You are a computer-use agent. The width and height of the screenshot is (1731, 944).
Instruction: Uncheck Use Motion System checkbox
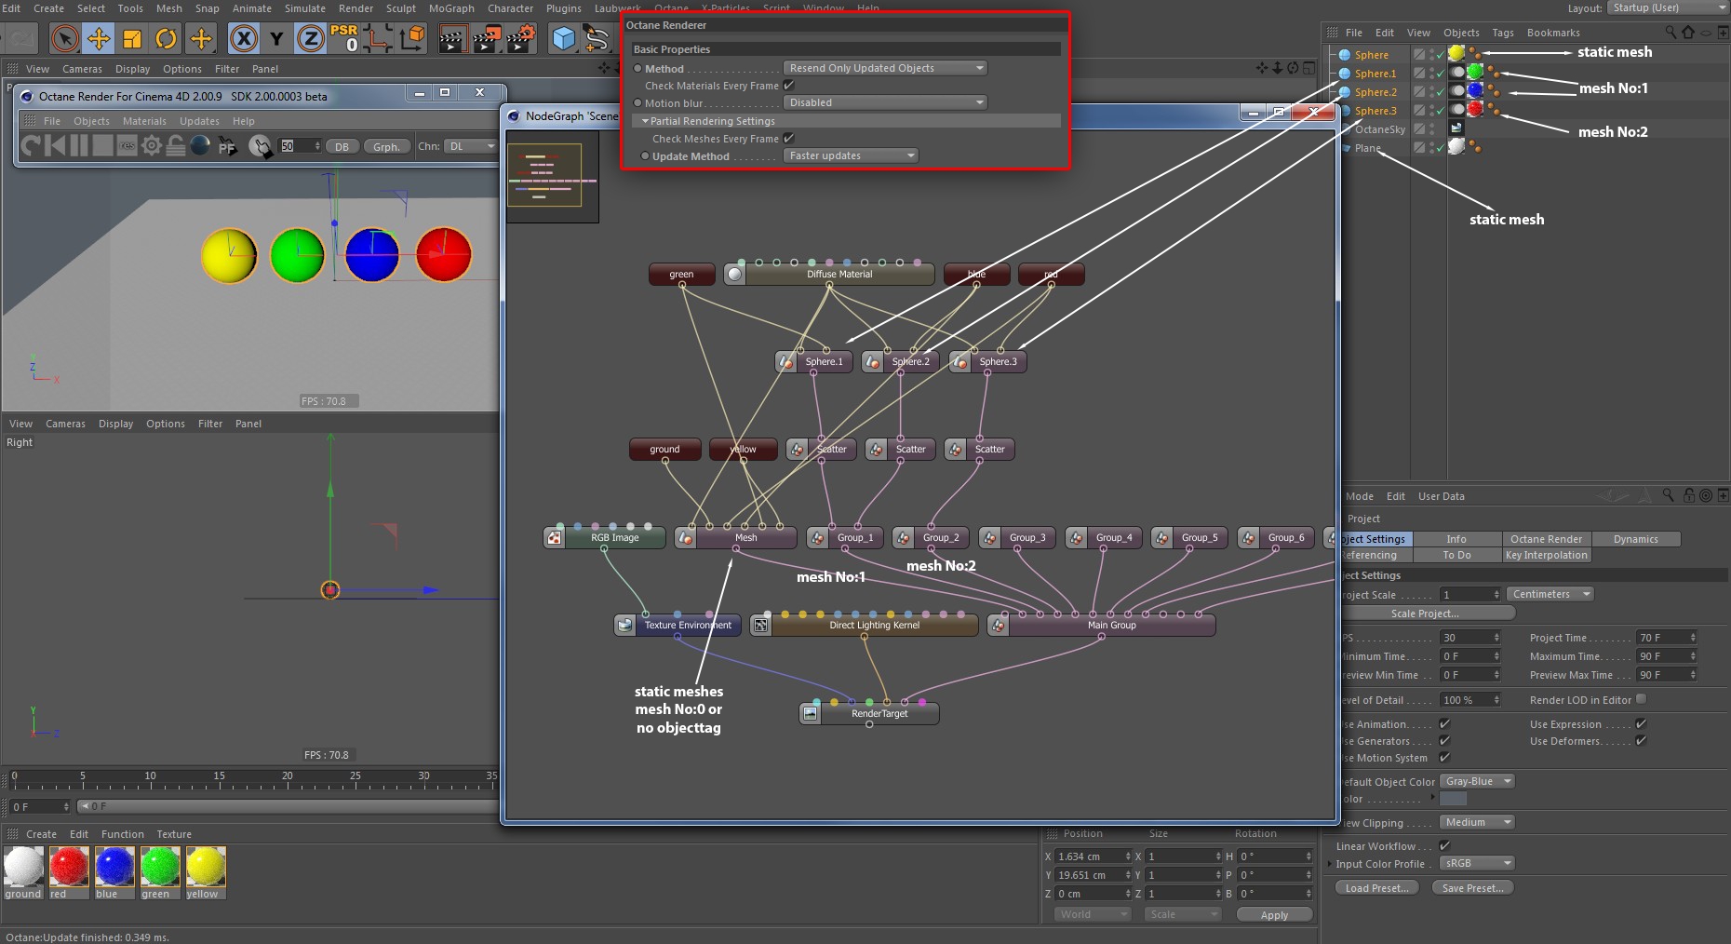pos(1444,757)
